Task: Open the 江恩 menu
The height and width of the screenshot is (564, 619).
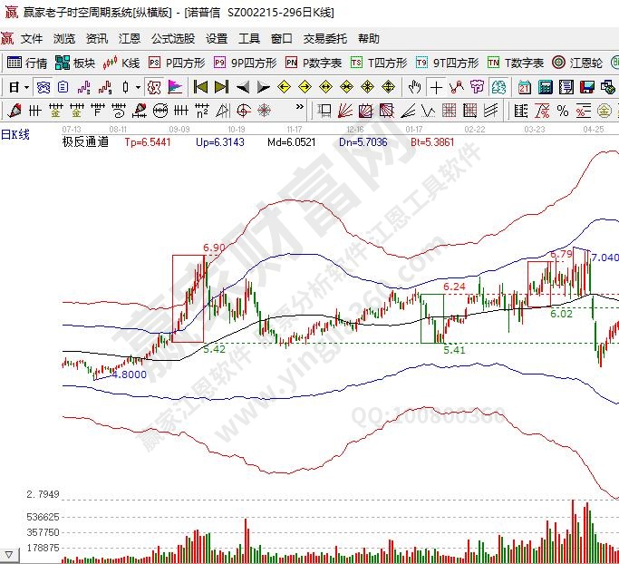Action: tap(130, 39)
